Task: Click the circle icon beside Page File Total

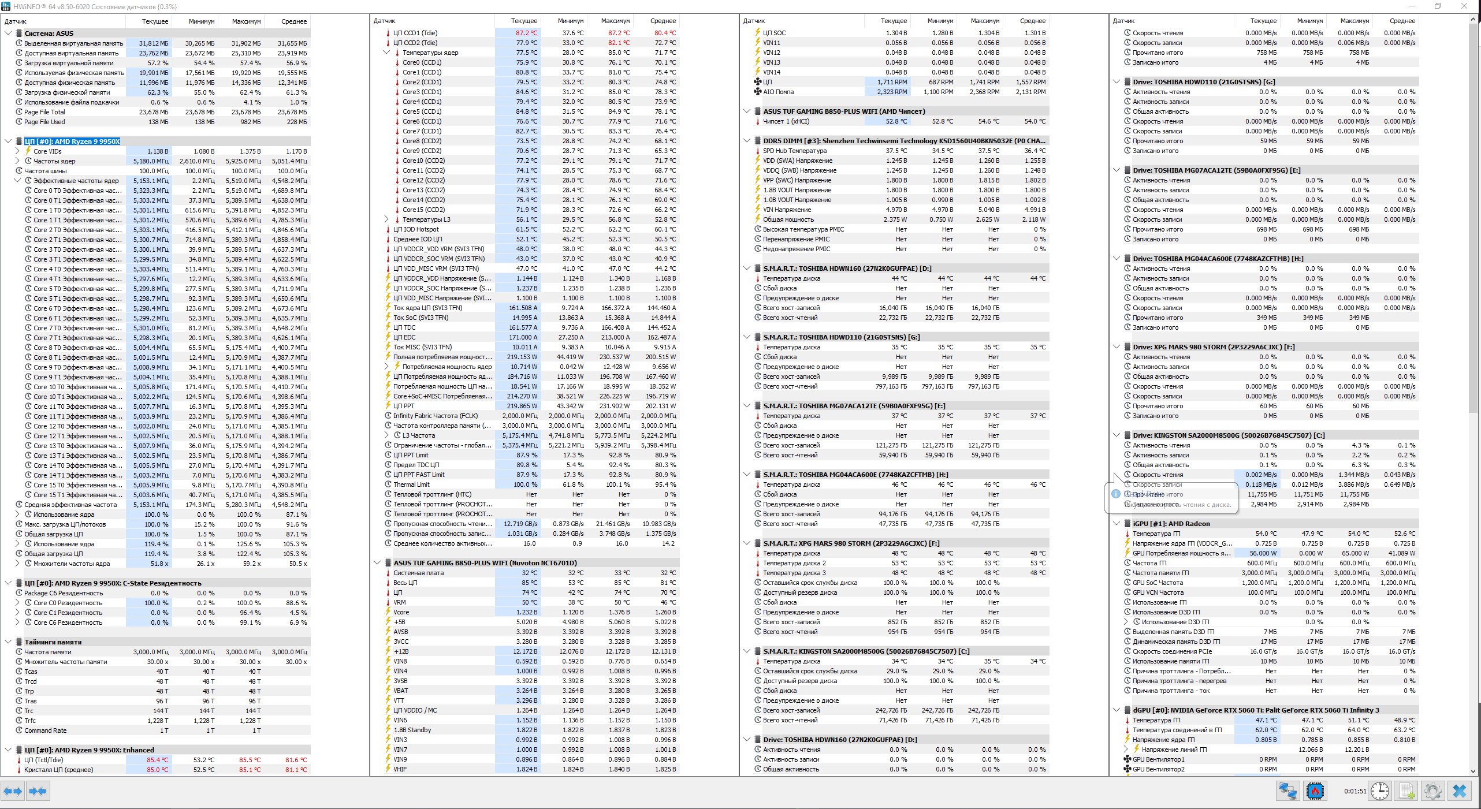Action: click(19, 112)
